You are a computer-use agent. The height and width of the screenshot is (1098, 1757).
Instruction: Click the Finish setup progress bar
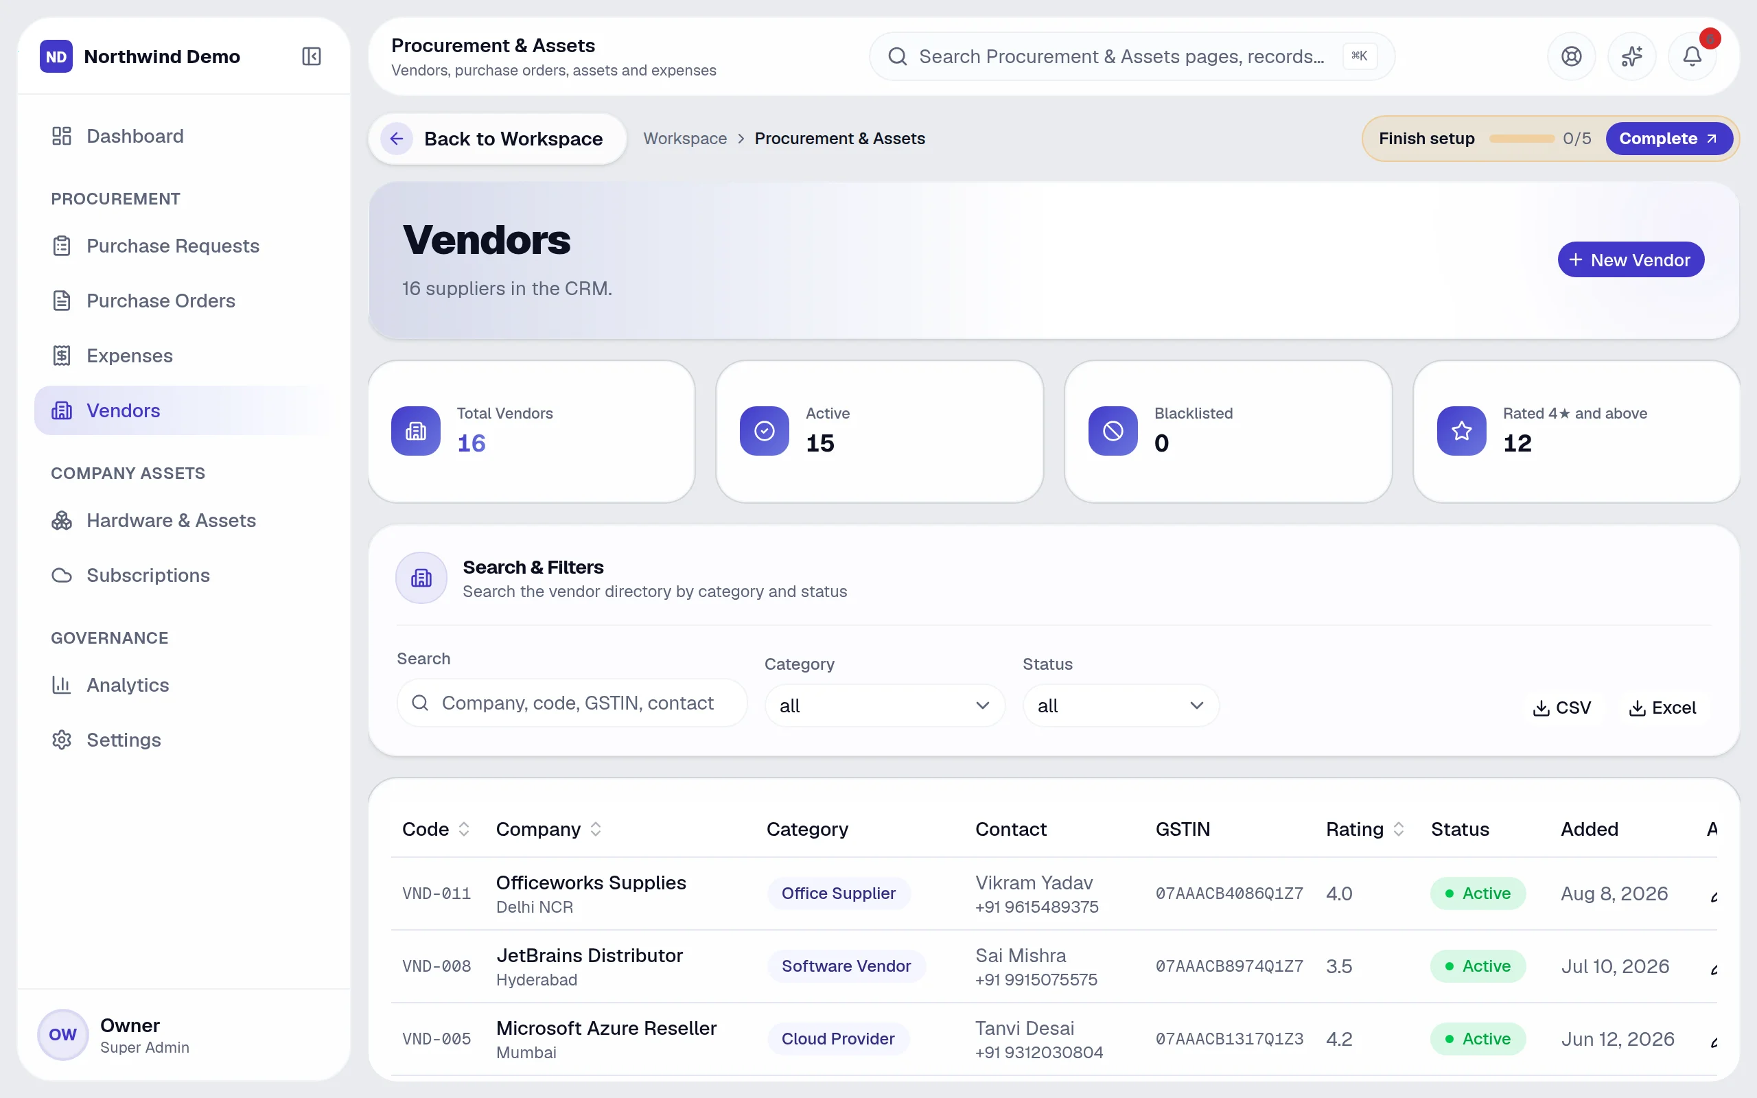point(1521,138)
